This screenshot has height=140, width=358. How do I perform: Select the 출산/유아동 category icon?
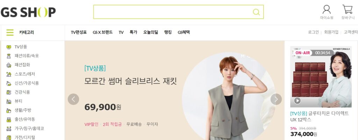(9, 119)
